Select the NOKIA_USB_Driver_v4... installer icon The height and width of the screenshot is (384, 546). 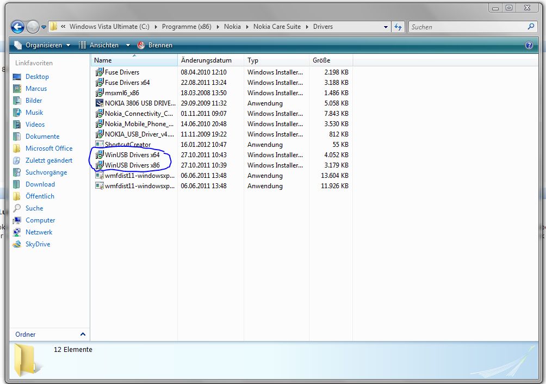coord(99,134)
